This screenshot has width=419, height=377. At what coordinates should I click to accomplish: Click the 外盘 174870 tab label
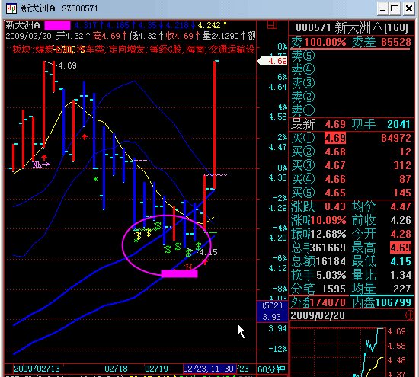pyautogui.click(x=318, y=302)
